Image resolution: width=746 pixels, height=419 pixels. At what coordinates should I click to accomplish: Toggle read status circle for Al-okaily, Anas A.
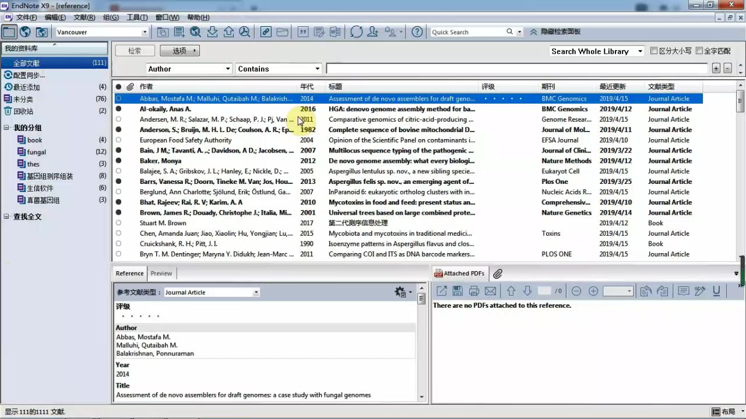pyautogui.click(x=118, y=109)
